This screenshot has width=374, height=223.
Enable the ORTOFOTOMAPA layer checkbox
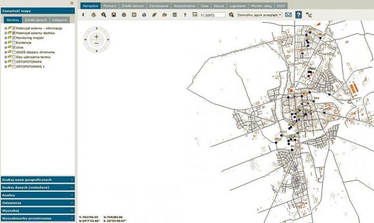coord(14,62)
